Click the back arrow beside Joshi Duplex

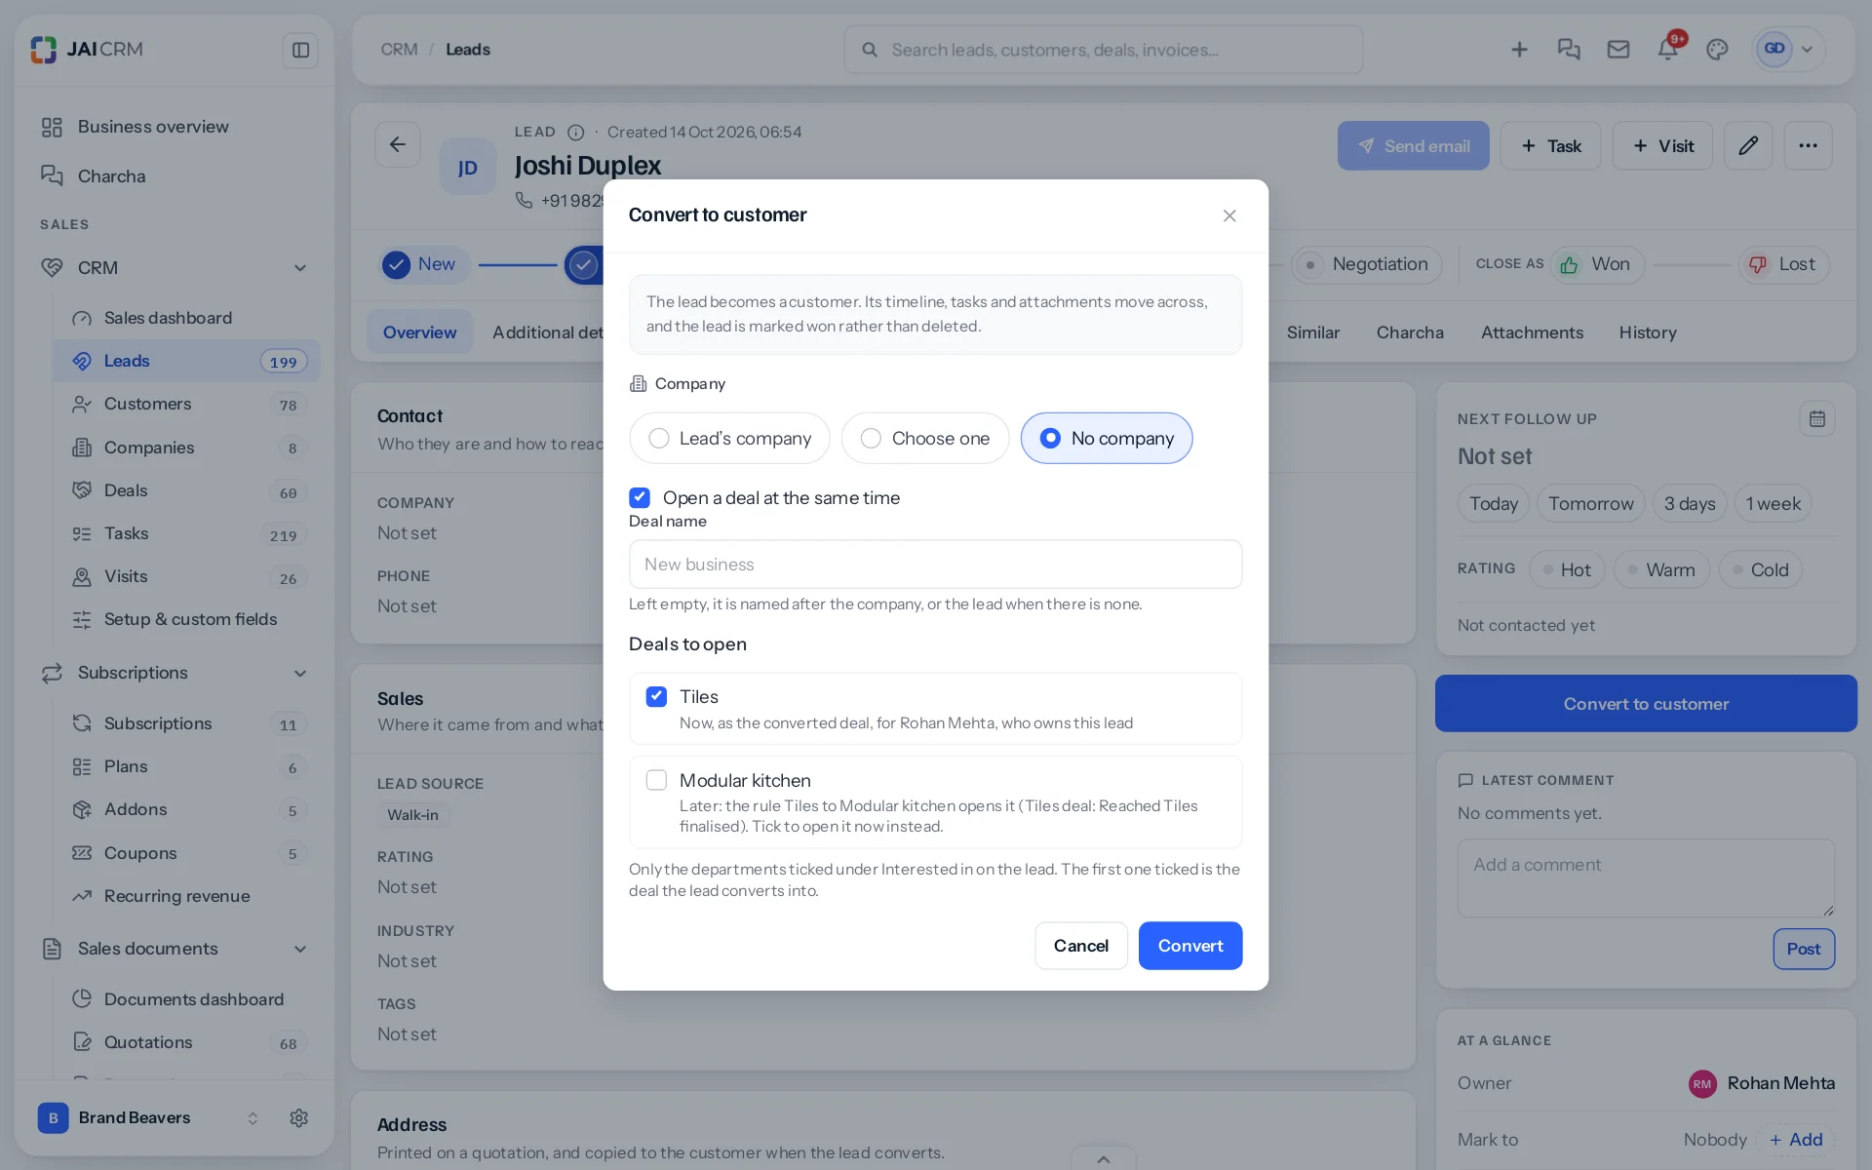(398, 145)
